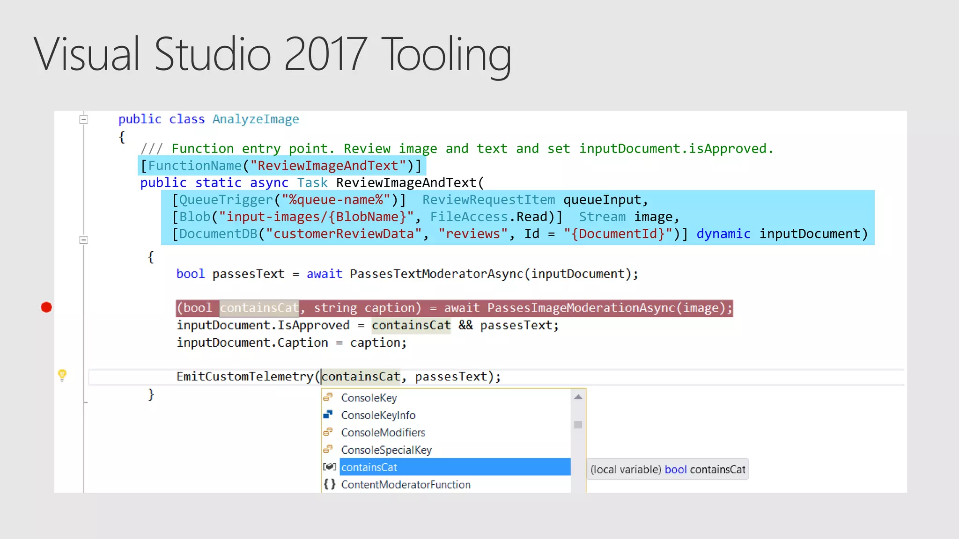This screenshot has height=539, width=959.
Task: Click the Stream type name
Action: point(602,217)
